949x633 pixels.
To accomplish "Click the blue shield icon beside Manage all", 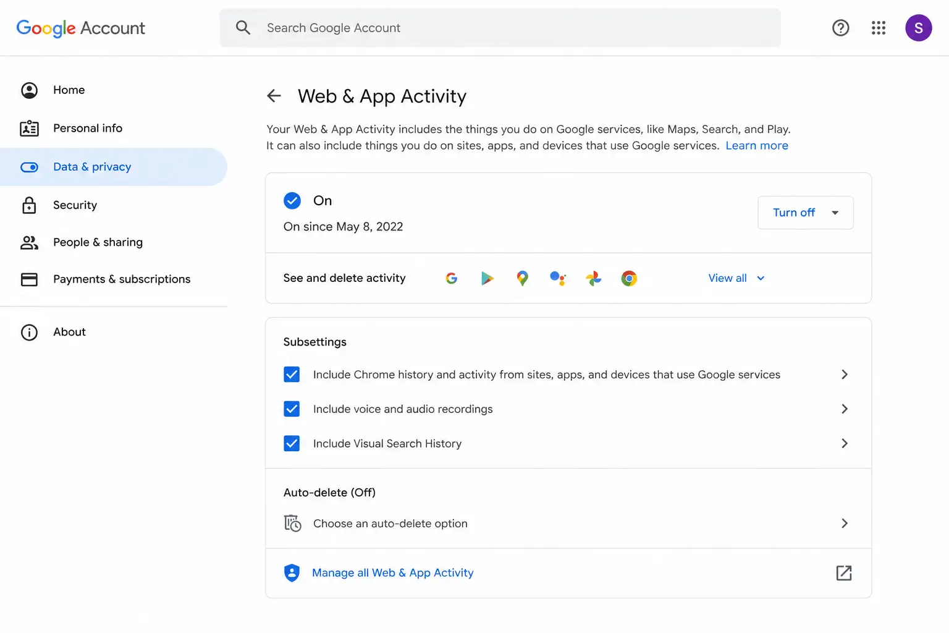I will click(x=292, y=573).
